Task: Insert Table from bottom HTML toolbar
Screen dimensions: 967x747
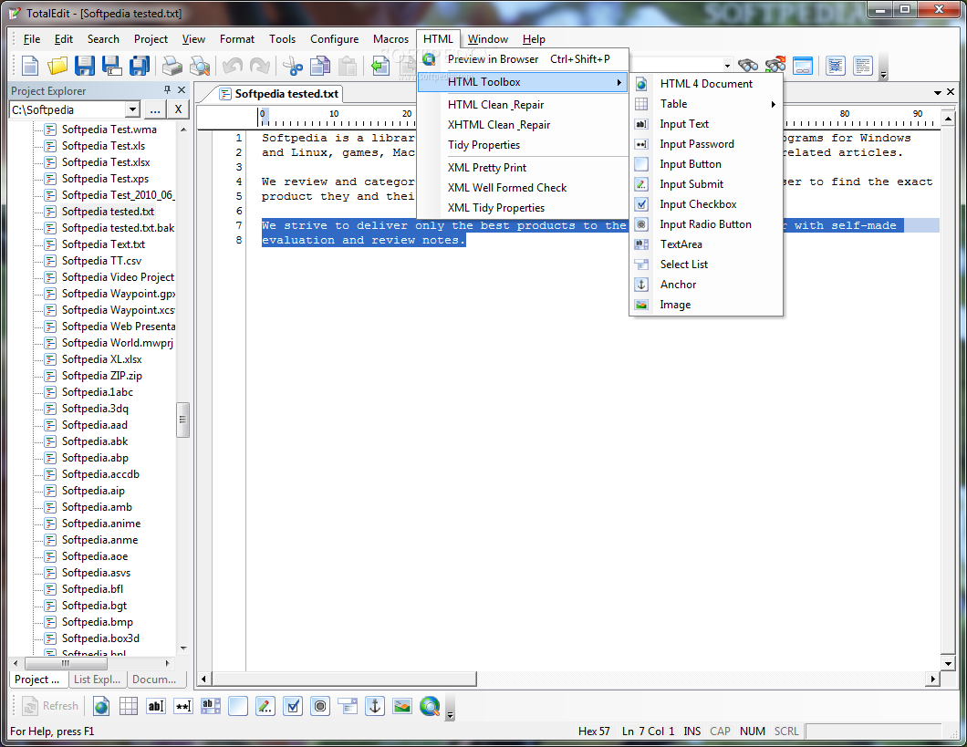Action: (x=129, y=706)
